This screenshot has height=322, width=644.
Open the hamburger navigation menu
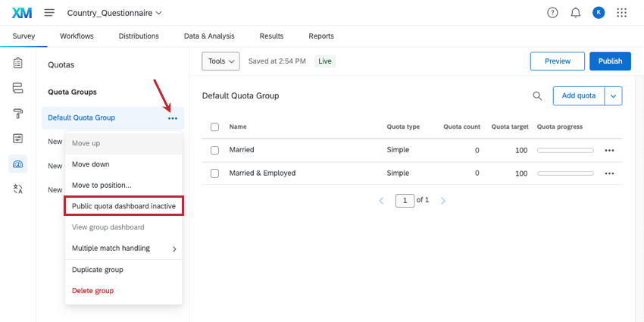(49, 13)
